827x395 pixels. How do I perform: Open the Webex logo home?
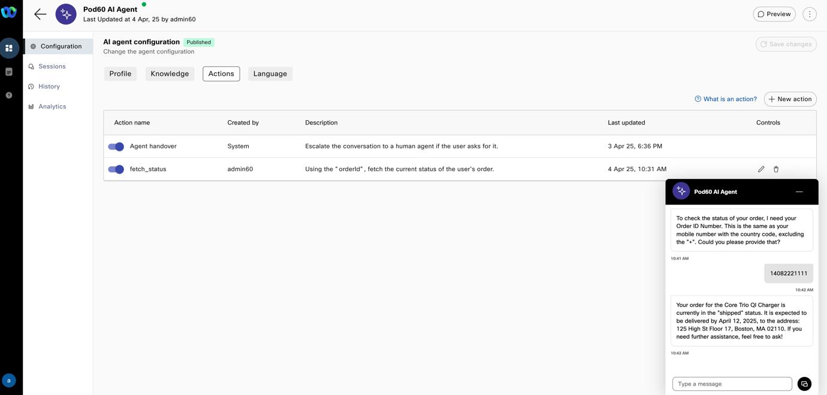(9, 12)
